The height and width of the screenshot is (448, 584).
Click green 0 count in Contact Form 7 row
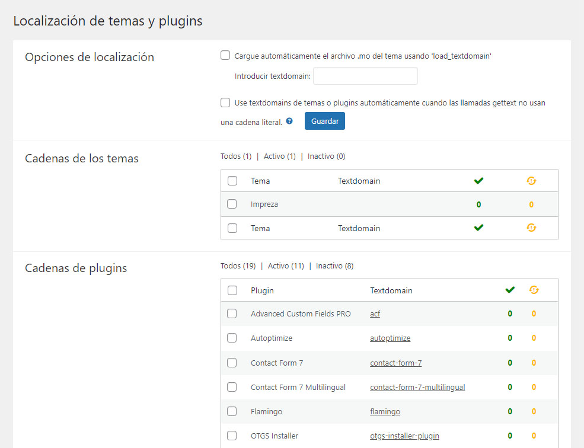point(510,363)
